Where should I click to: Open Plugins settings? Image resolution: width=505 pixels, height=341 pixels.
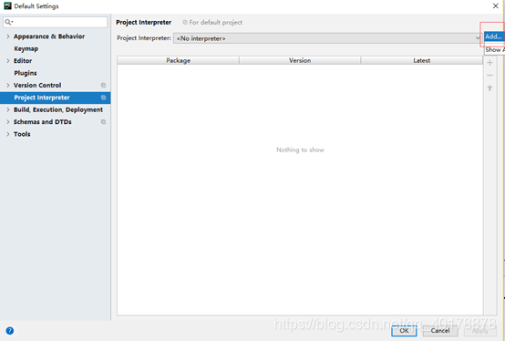(x=26, y=73)
